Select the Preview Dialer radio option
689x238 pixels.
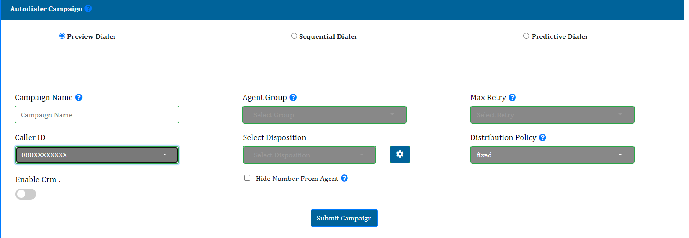[x=62, y=36]
